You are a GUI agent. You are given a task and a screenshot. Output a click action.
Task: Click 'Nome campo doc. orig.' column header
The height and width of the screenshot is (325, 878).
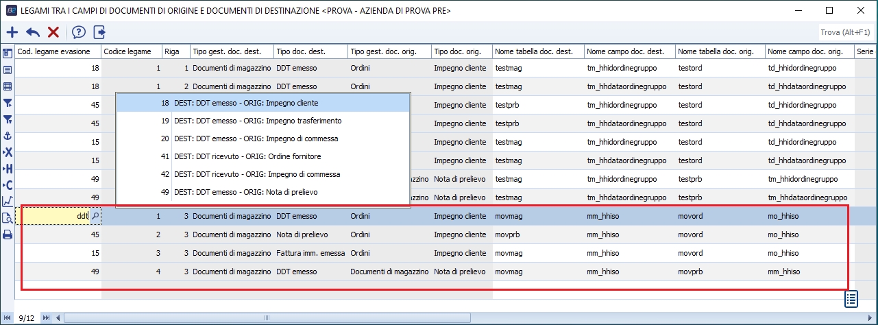pos(809,52)
